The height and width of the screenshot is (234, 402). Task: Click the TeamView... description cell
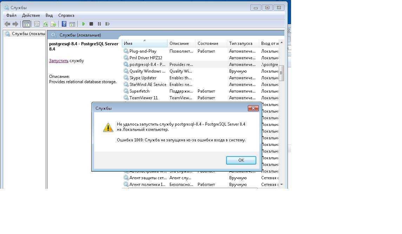(181, 98)
